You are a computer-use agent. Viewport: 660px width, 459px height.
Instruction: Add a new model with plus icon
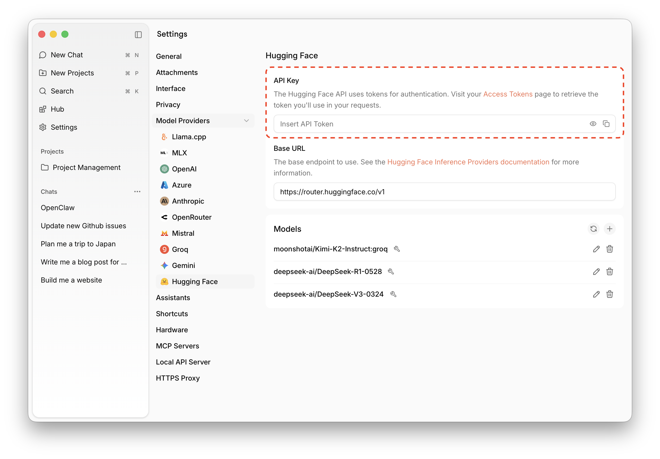609,229
